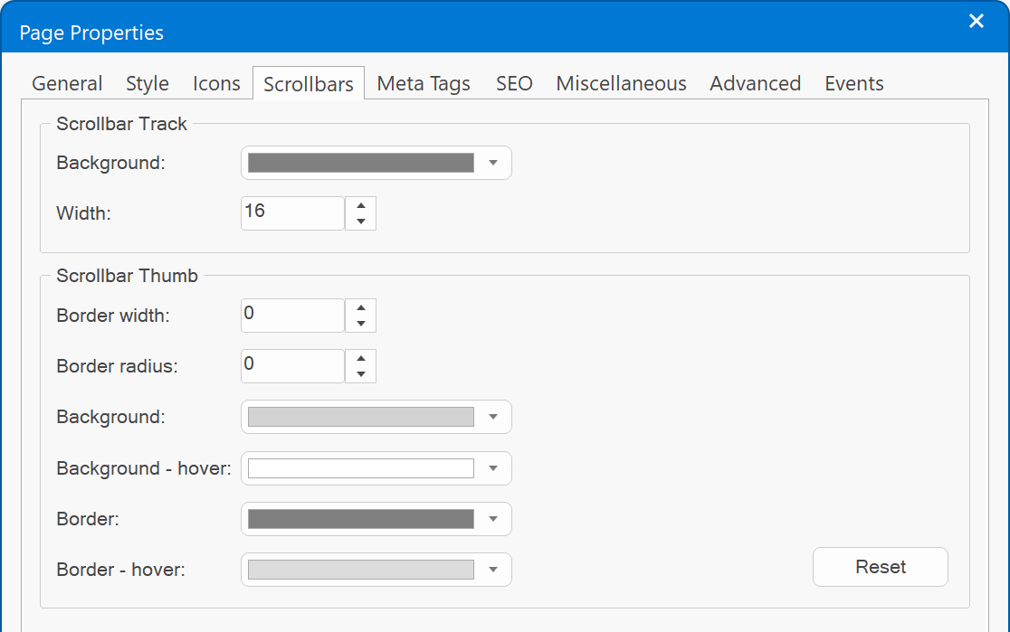Close the Page Properties dialog

click(x=977, y=21)
